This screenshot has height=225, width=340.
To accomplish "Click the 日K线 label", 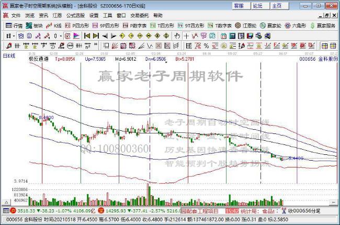I will 9,56.
